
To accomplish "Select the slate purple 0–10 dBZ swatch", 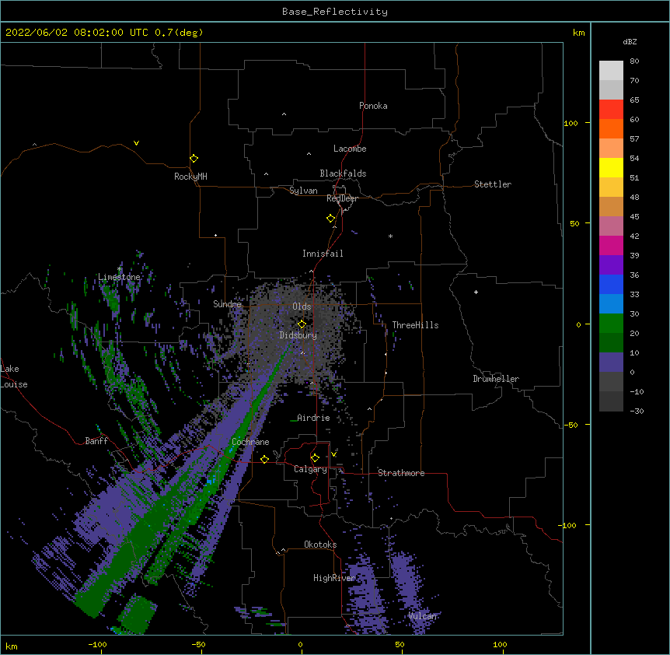I will click(611, 363).
